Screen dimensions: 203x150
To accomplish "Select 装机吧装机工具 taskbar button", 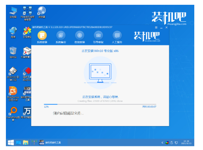I will pos(50,142).
